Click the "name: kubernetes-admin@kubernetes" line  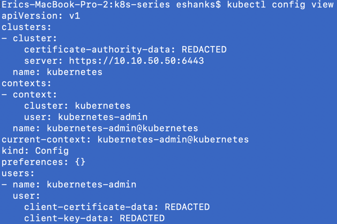click(x=105, y=128)
